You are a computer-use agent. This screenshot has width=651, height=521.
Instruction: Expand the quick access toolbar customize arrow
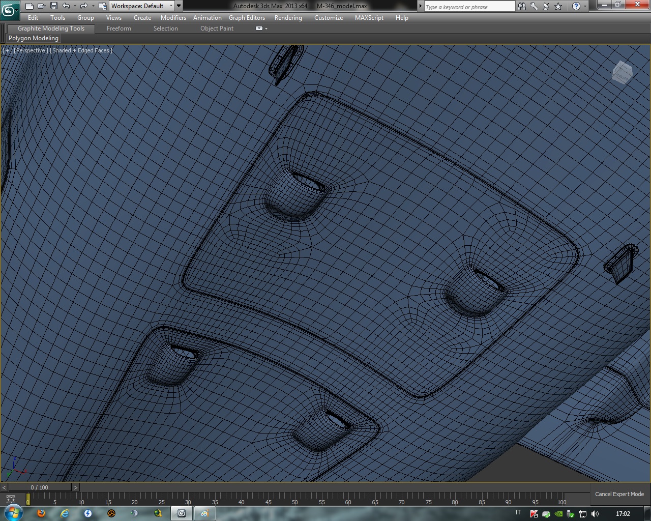pos(179,6)
